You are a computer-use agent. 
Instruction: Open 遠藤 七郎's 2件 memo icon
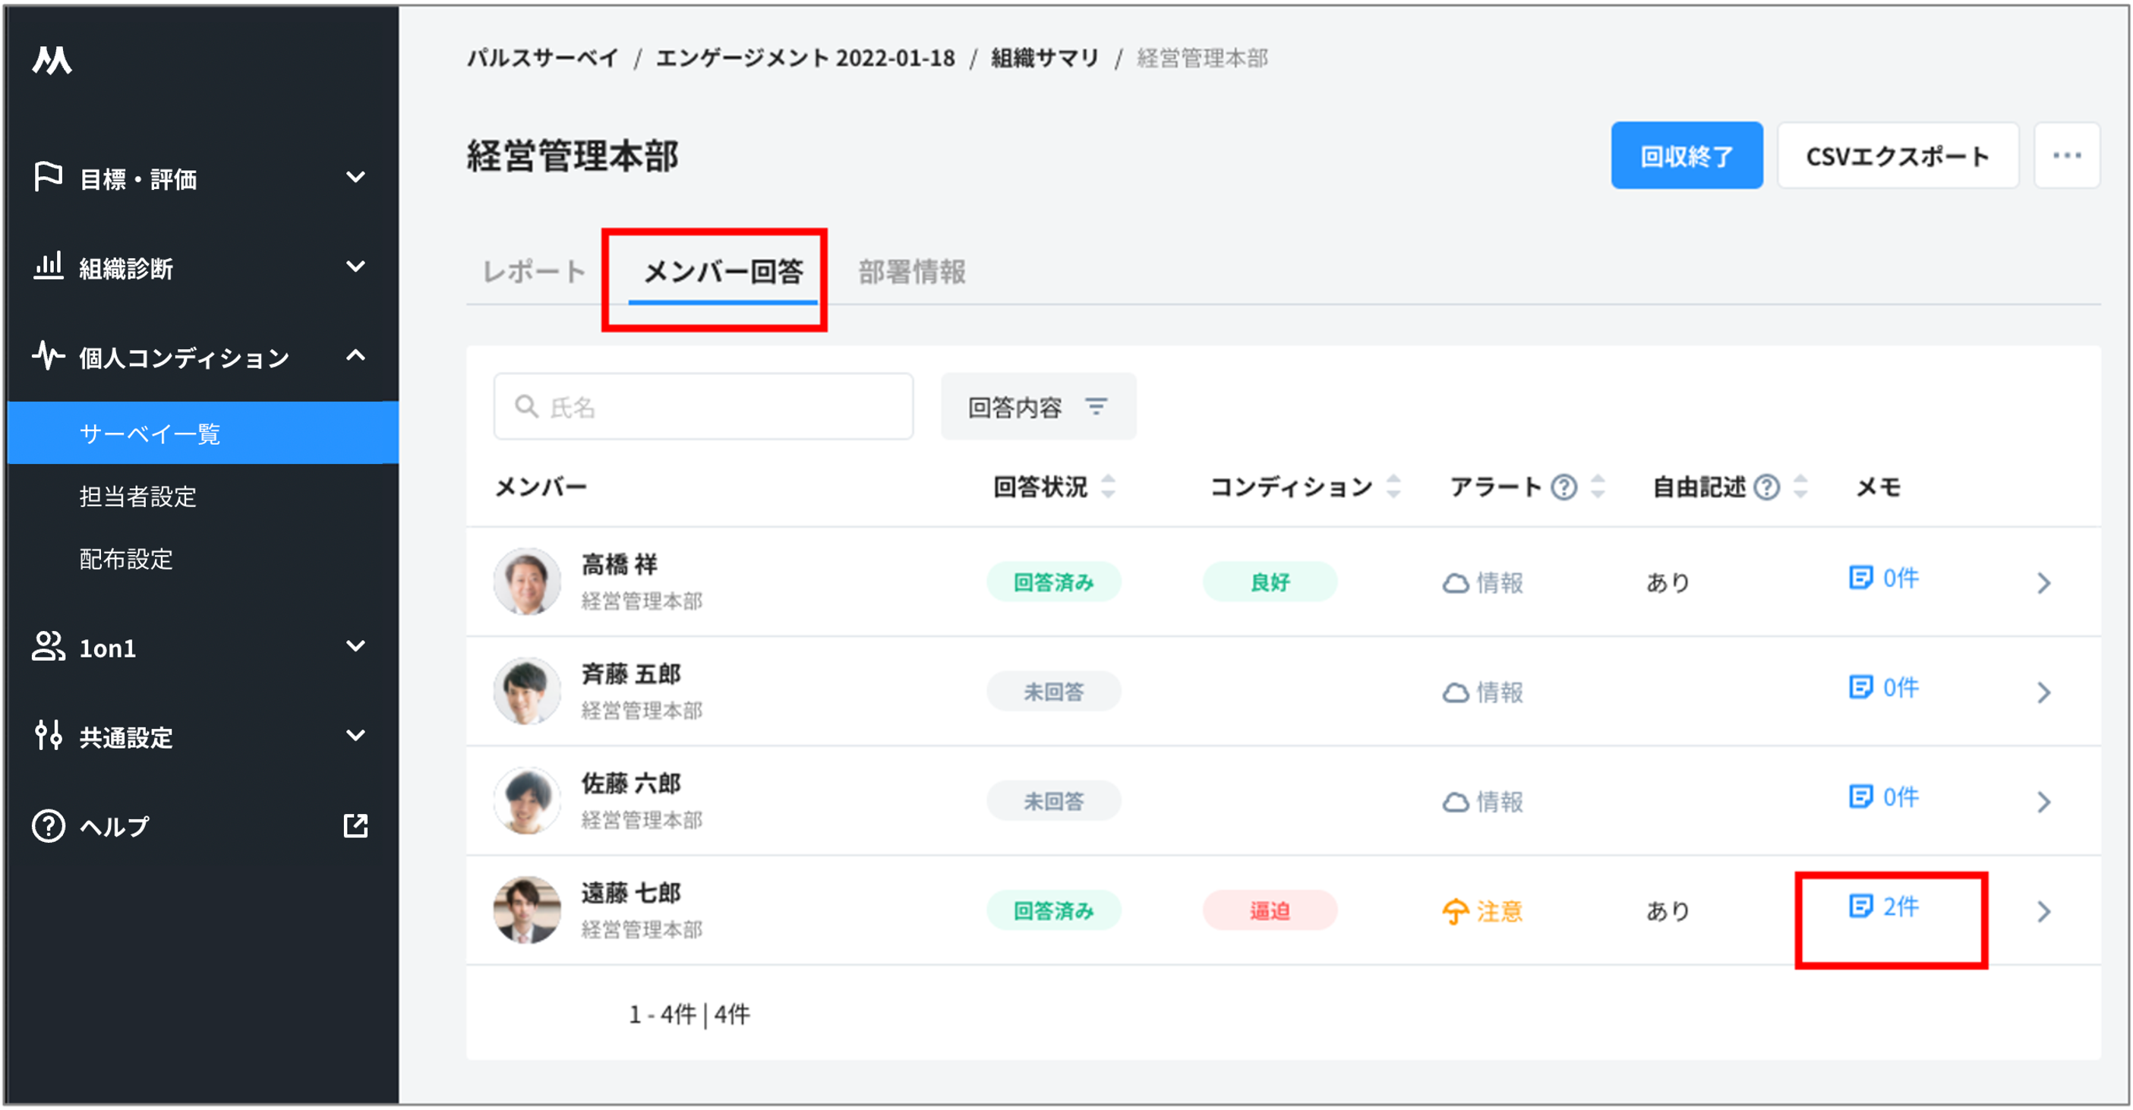[x=1860, y=907]
